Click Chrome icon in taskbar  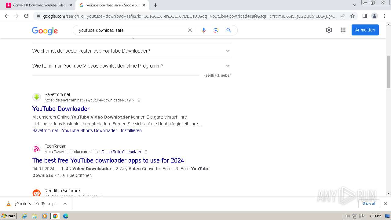point(55,216)
